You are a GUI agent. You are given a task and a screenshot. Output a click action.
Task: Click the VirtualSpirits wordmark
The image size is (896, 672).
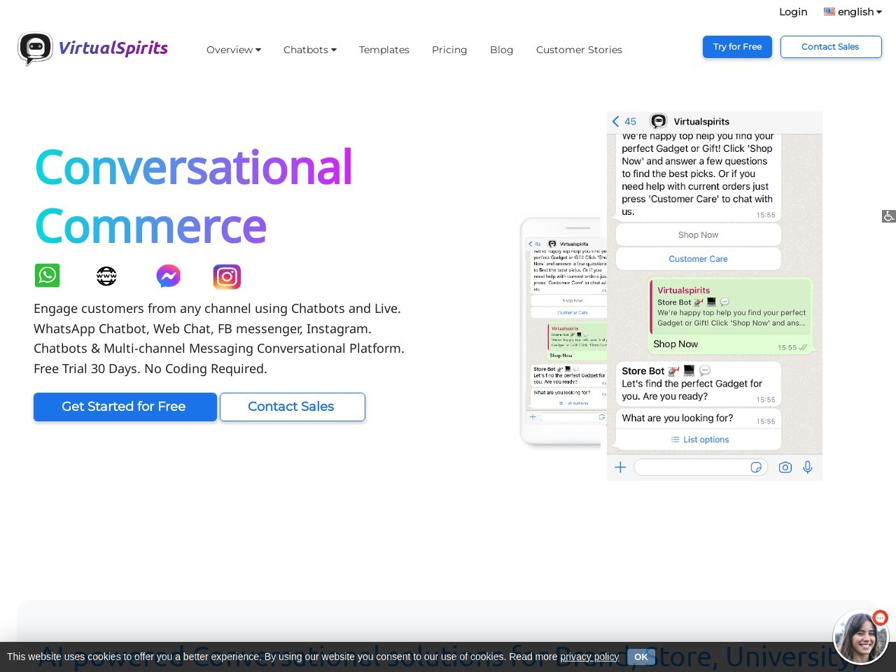pyautogui.click(x=113, y=48)
